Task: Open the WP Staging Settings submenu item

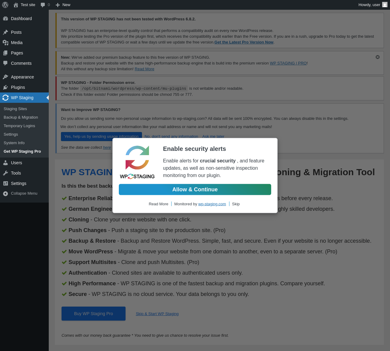Action: (11, 134)
